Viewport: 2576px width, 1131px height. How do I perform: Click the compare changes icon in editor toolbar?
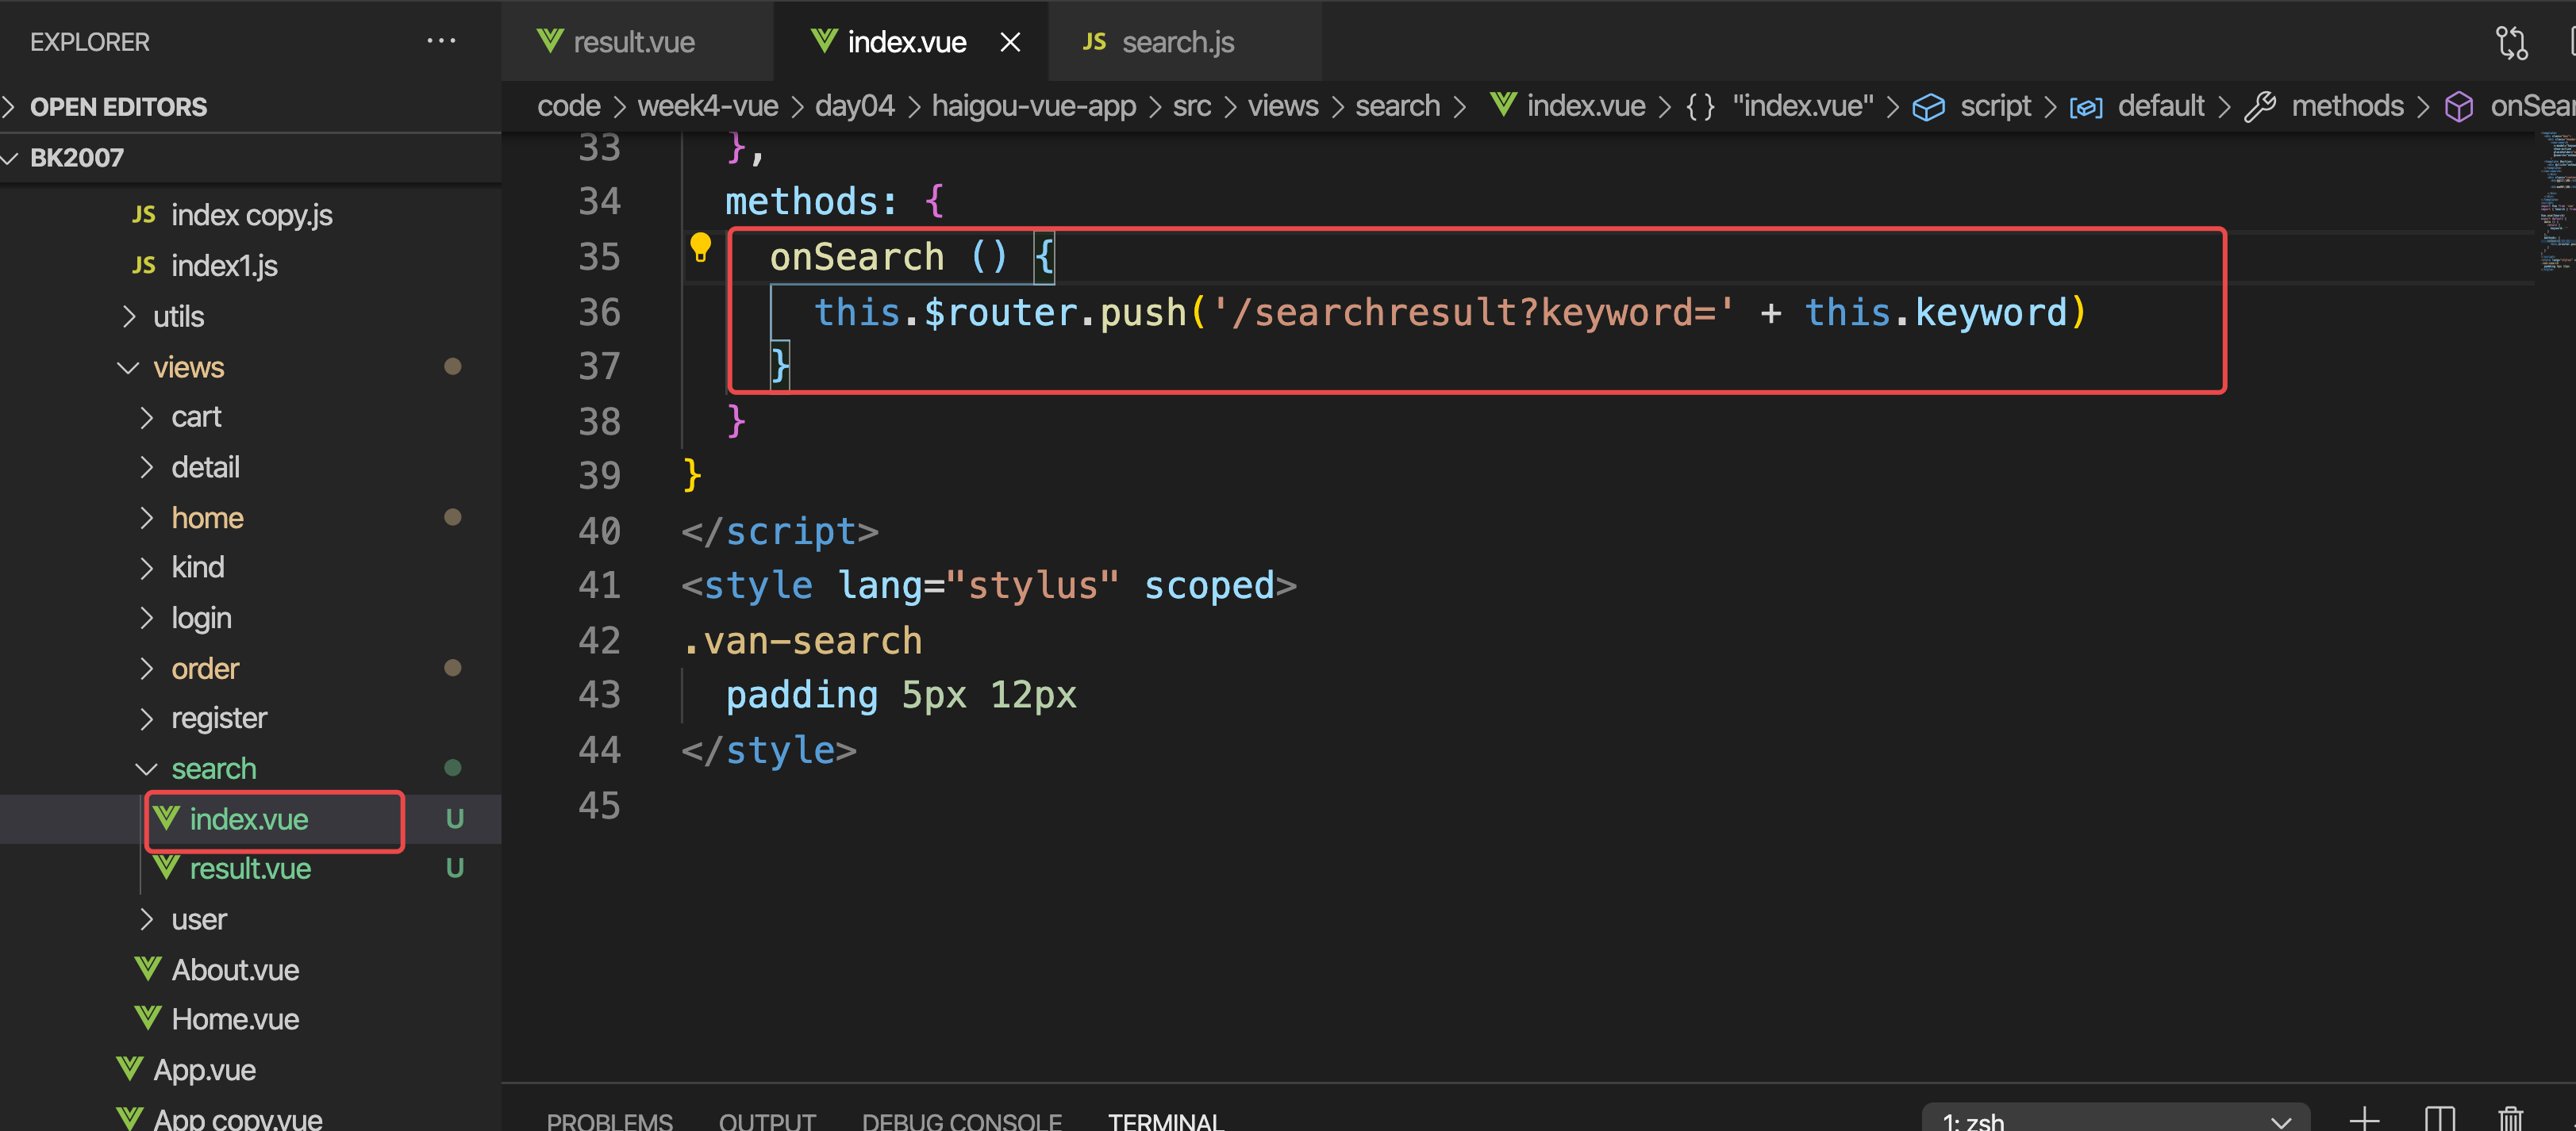[x=2511, y=42]
